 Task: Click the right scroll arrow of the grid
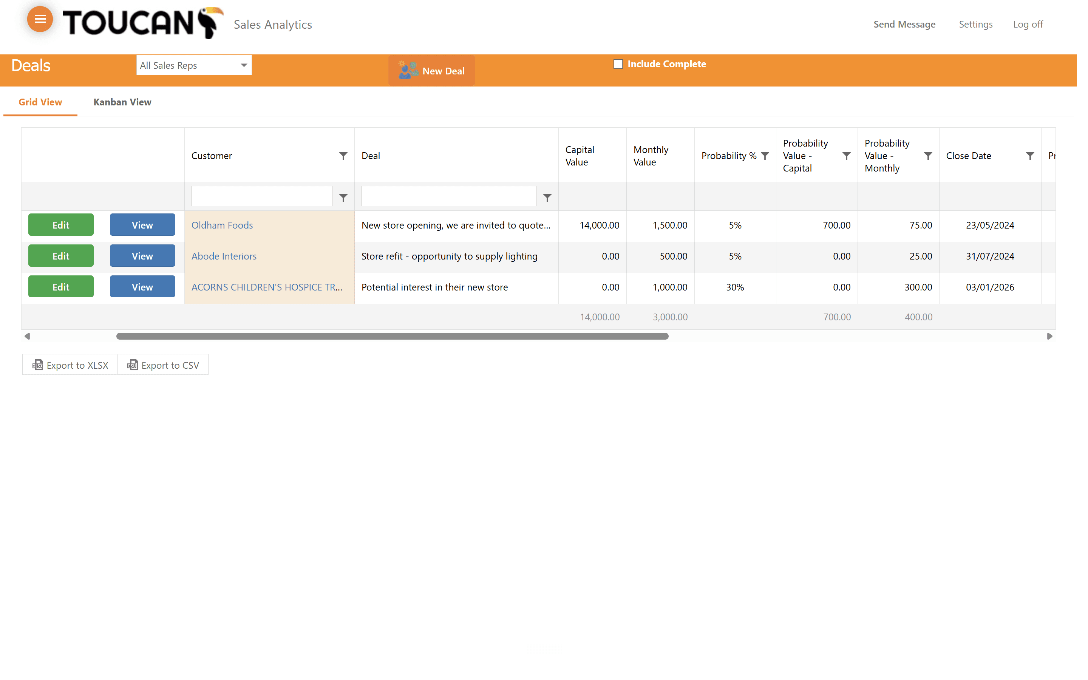tap(1050, 336)
